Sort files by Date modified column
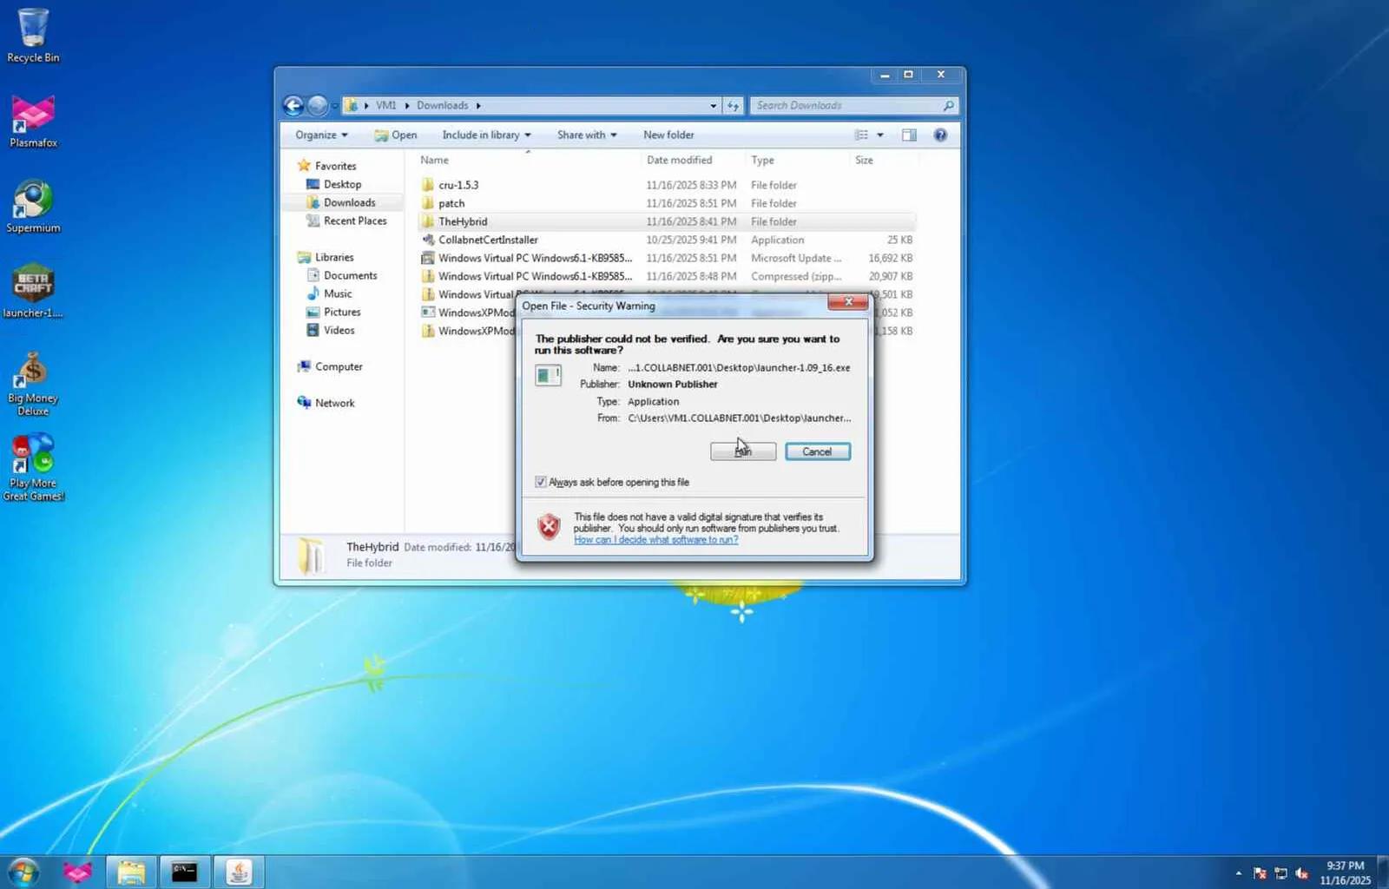1389x889 pixels. [x=693, y=161]
